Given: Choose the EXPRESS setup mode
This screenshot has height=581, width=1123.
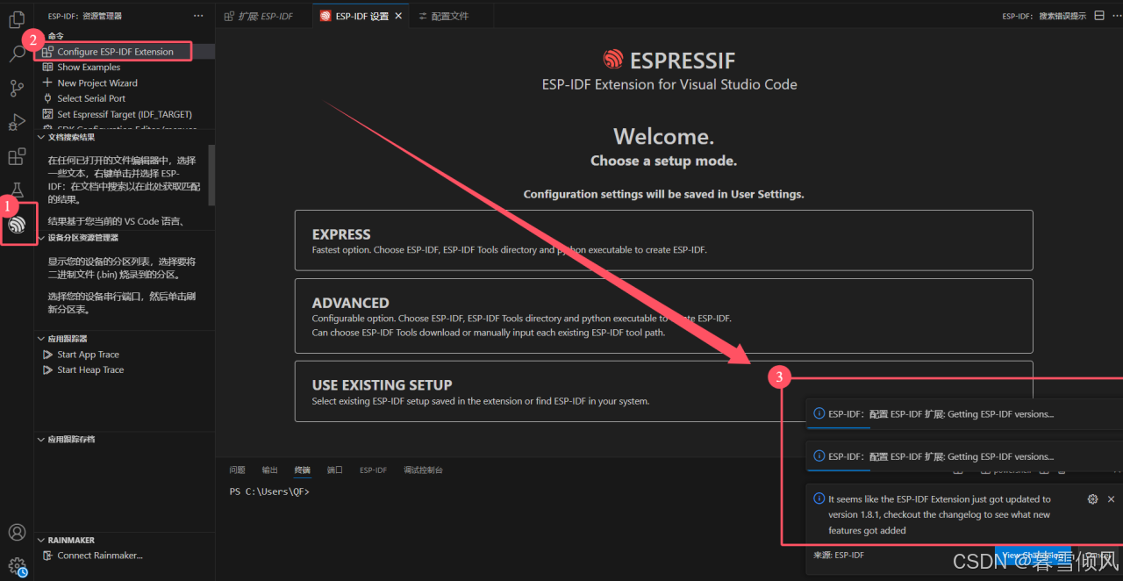Looking at the screenshot, I should (663, 240).
